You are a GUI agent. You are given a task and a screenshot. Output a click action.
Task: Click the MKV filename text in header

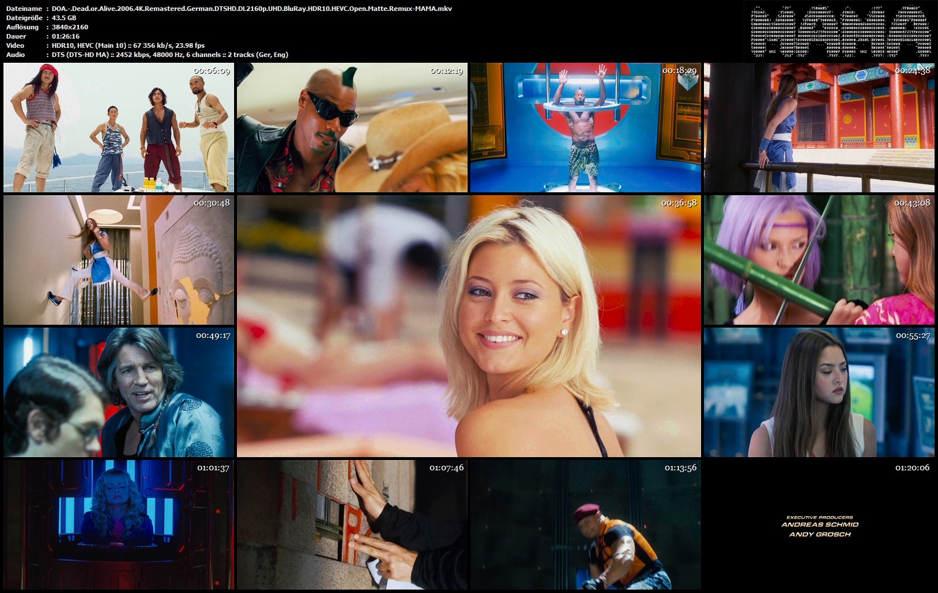click(251, 9)
